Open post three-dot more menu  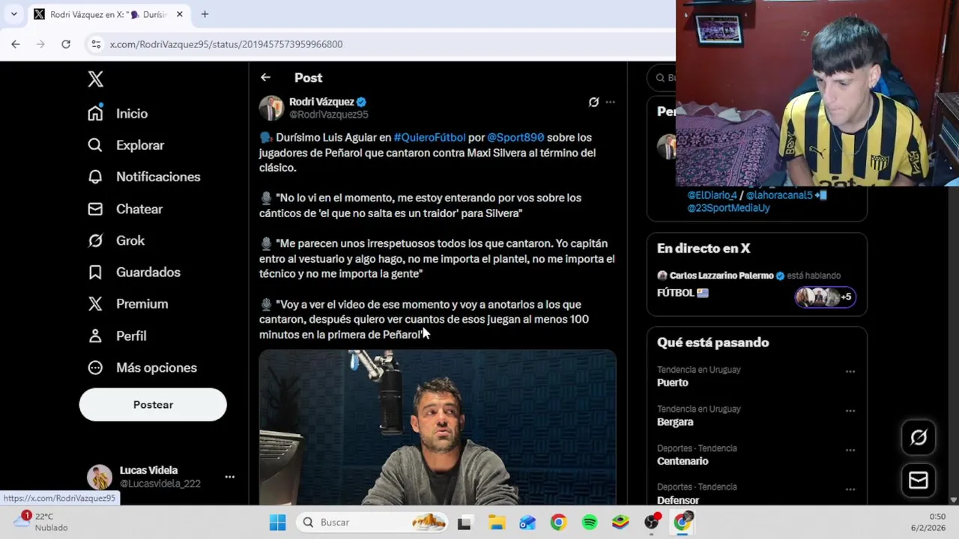point(611,102)
